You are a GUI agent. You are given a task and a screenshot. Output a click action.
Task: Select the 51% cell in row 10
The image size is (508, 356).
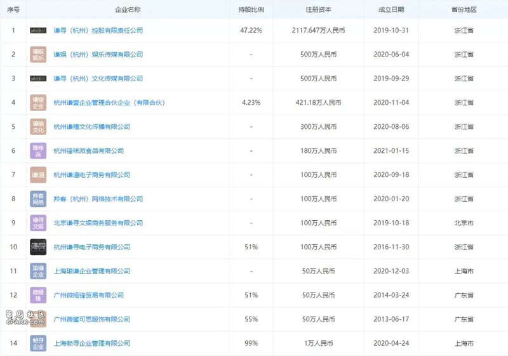pos(251,247)
